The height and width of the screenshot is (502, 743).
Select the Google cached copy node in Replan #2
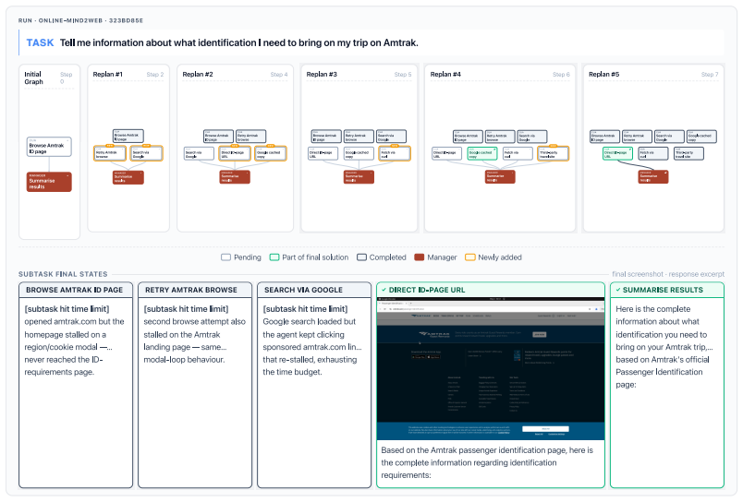click(271, 153)
